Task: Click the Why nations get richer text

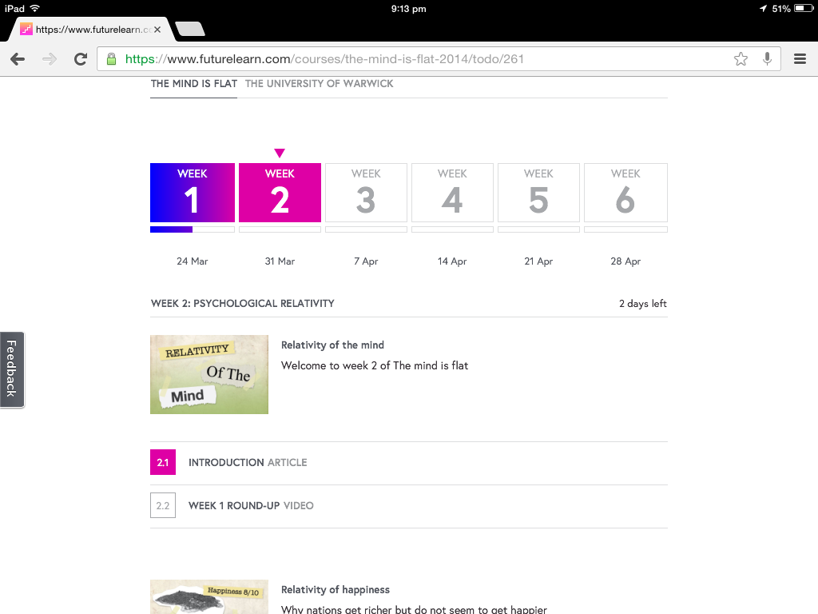Action: [414, 609]
